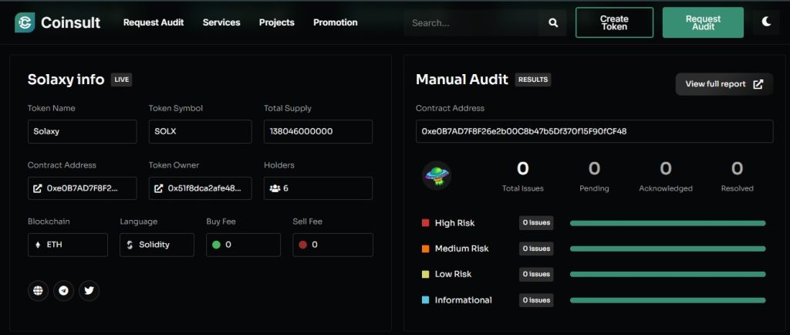Click the Informational label

464,299
